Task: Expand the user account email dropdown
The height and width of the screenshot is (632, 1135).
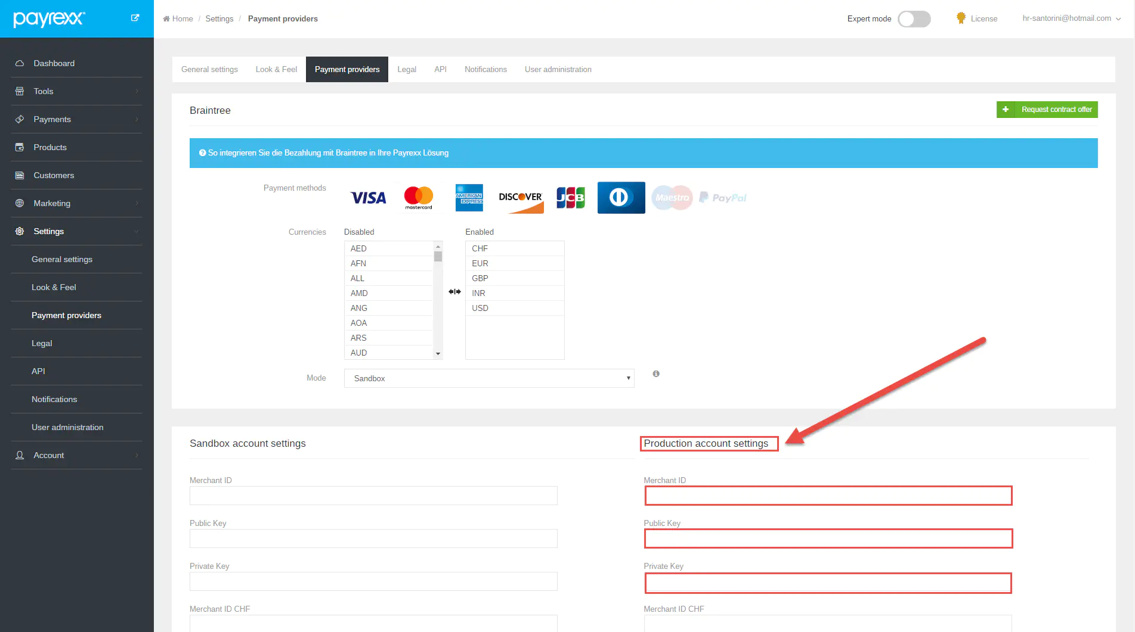Action: [1071, 18]
